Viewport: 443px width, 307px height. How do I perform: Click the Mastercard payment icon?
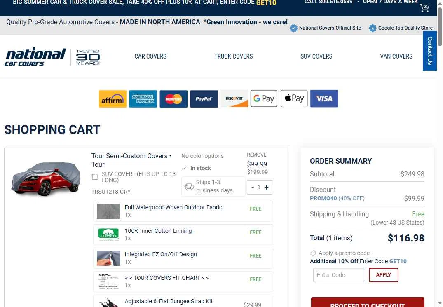coord(173,99)
